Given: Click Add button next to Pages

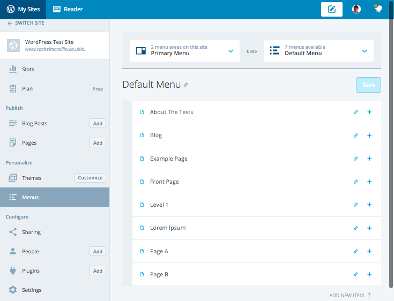Looking at the screenshot, I should coord(98,142).
